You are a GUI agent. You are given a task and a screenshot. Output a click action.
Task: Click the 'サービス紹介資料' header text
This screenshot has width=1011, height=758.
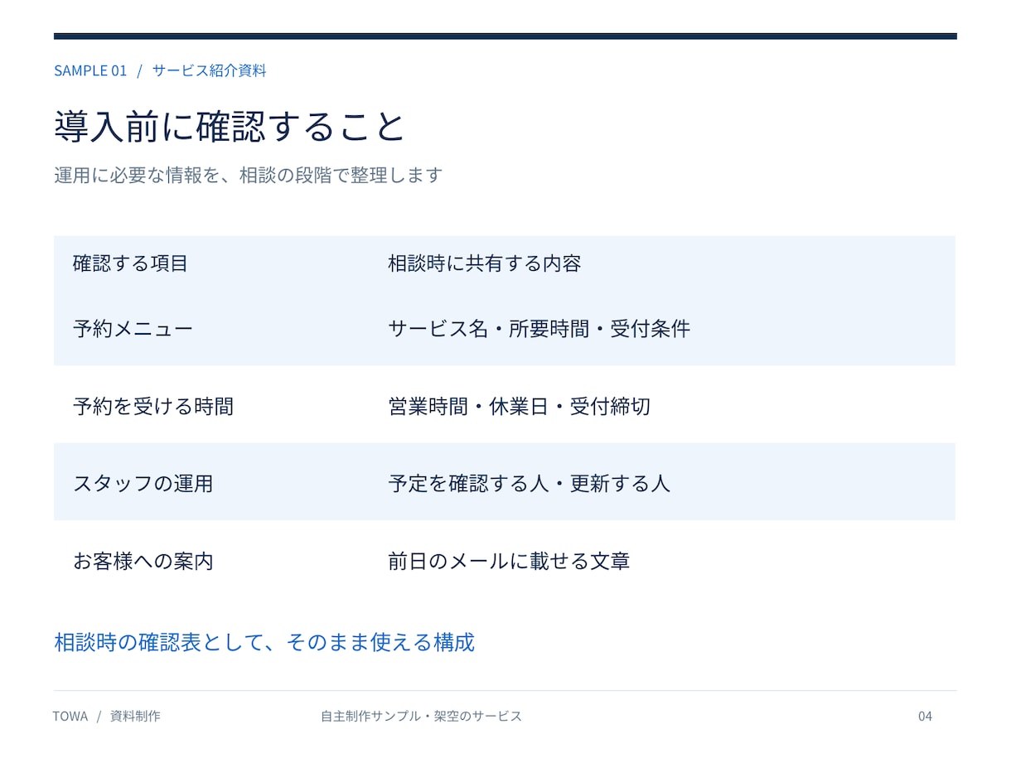click(x=209, y=70)
